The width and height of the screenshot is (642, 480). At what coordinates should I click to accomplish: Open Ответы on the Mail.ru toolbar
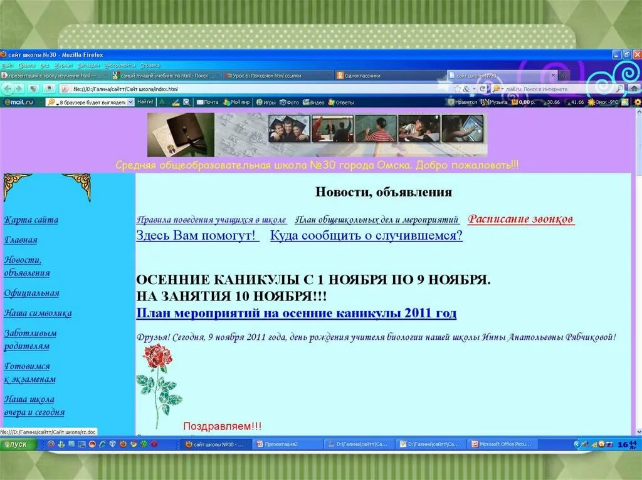[x=340, y=102]
